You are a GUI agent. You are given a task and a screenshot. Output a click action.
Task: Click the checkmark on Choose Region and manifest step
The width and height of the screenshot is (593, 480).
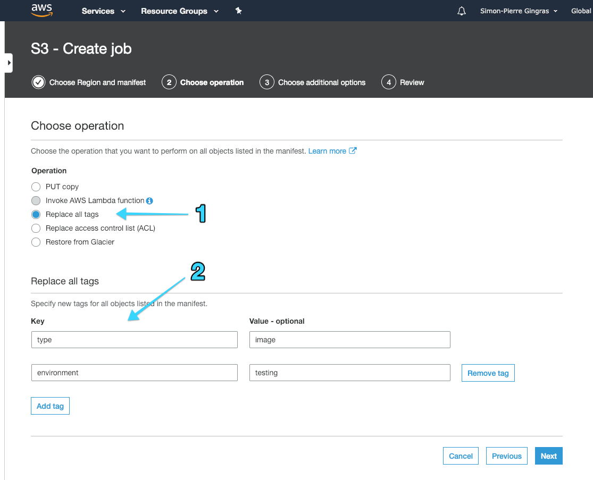pos(38,82)
